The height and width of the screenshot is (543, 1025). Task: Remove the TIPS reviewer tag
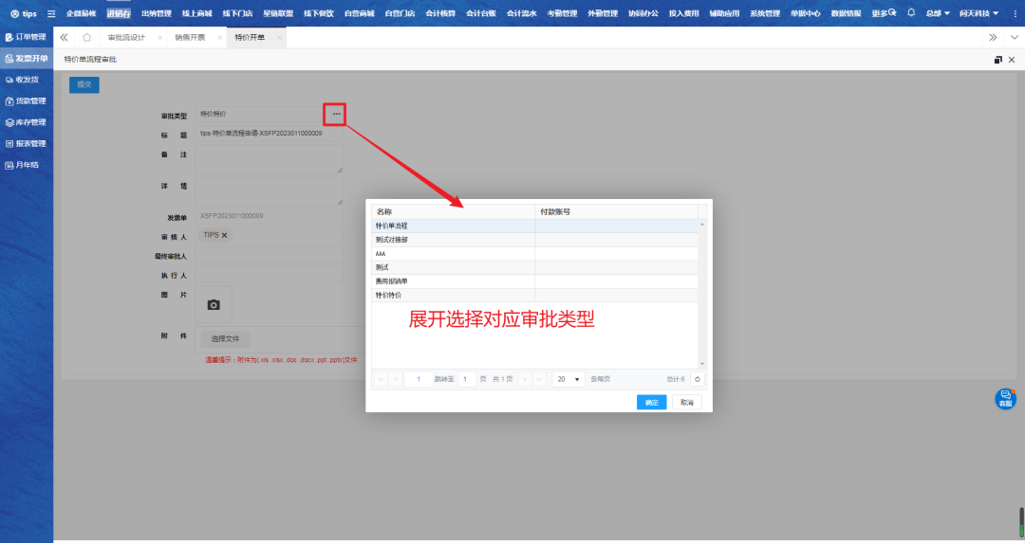pyautogui.click(x=225, y=235)
